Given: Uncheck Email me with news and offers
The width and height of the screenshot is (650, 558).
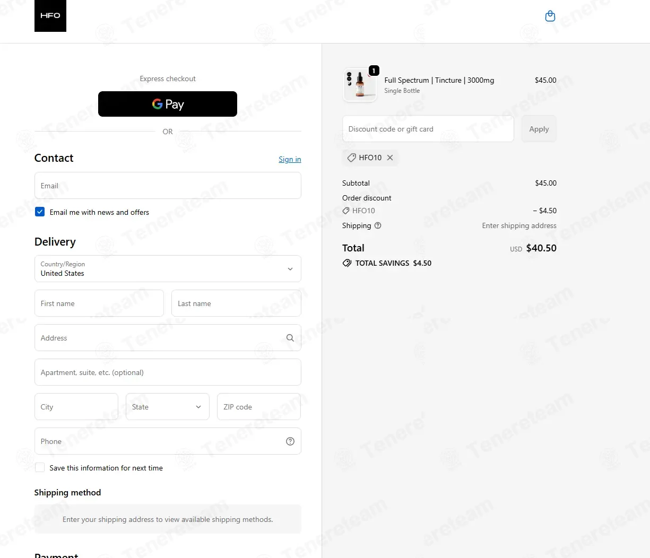Looking at the screenshot, I should (x=40, y=212).
